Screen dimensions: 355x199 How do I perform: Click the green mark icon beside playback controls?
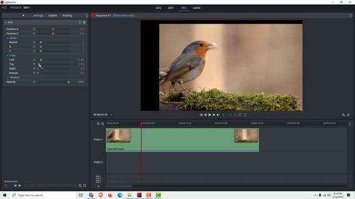235,115
